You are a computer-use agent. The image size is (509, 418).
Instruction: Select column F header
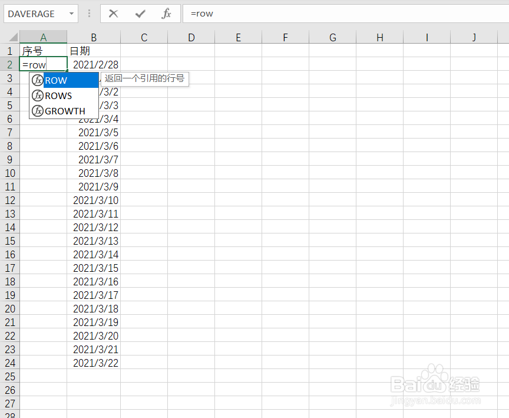pos(285,37)
